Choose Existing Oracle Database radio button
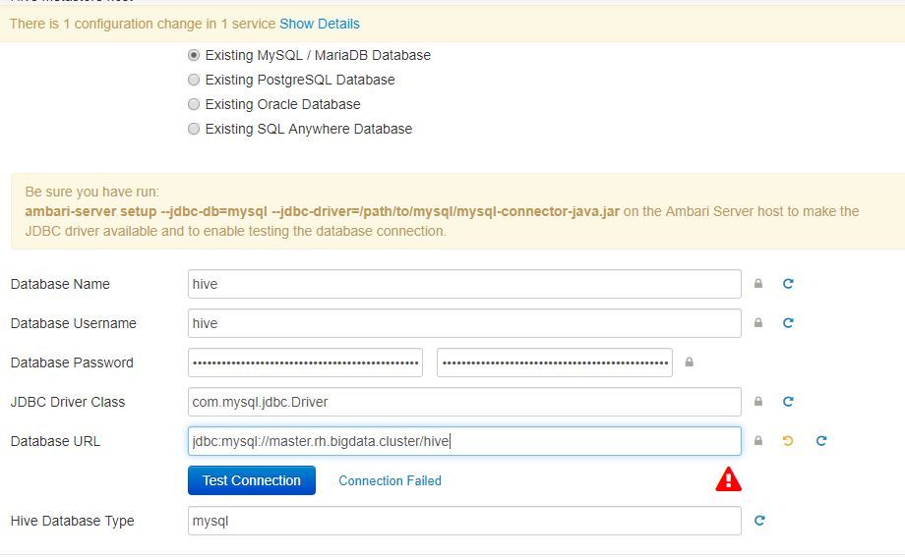Screen dimensions: 905x557 (x=194, y=104)
